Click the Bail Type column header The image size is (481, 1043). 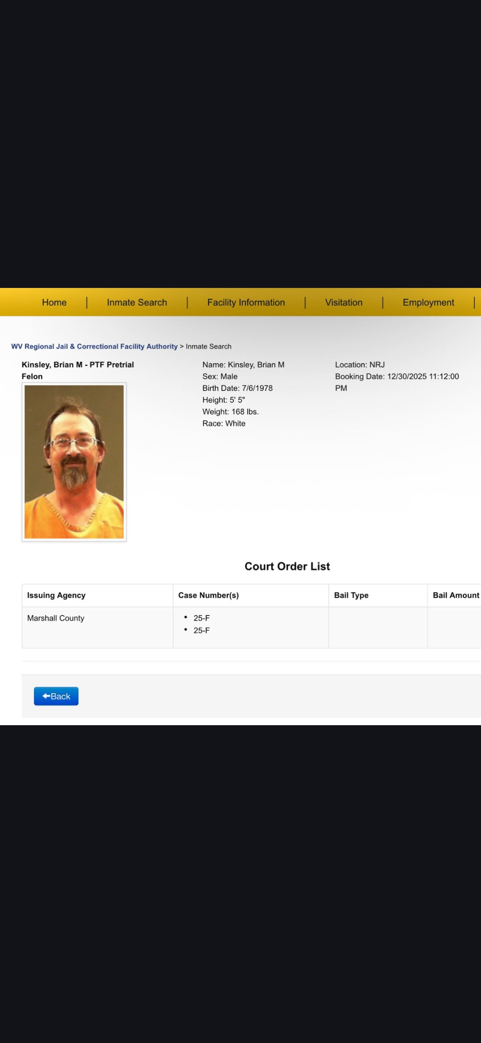351,595
